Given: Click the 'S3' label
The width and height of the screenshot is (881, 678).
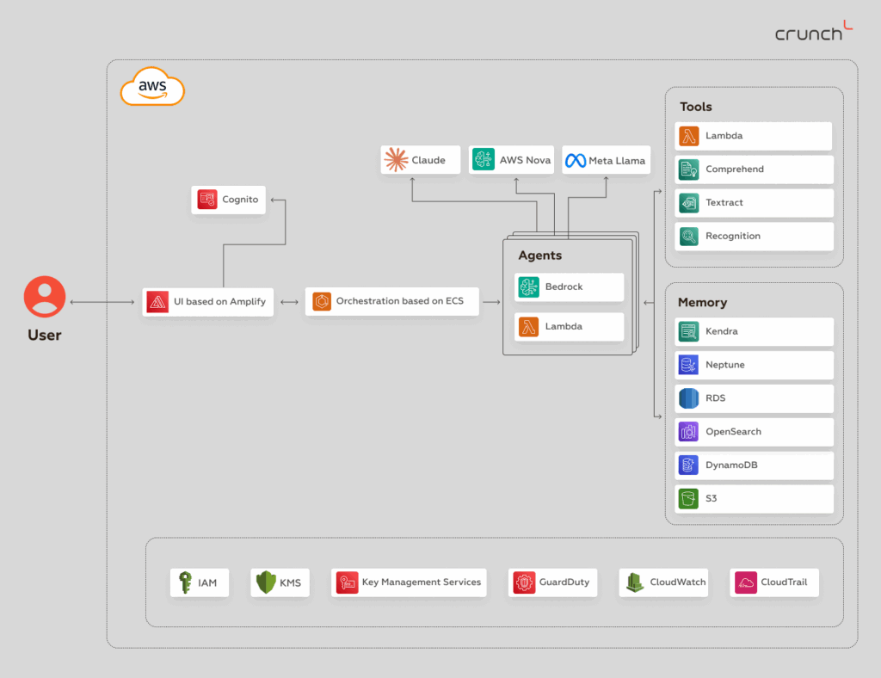Looking at the screenshot, I should tap(711, 498).
